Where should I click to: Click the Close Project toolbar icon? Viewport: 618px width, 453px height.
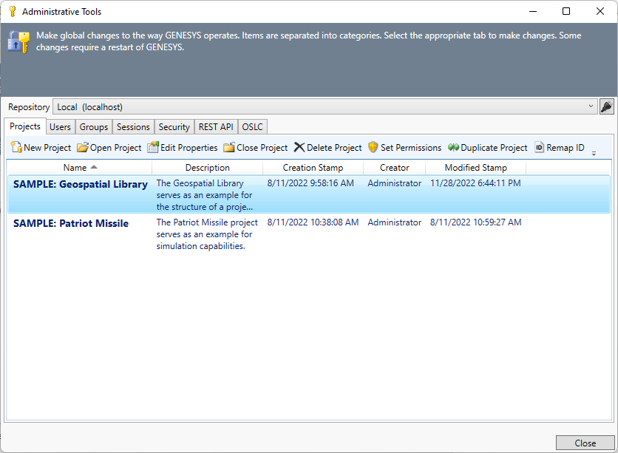(x=229, y=148)
